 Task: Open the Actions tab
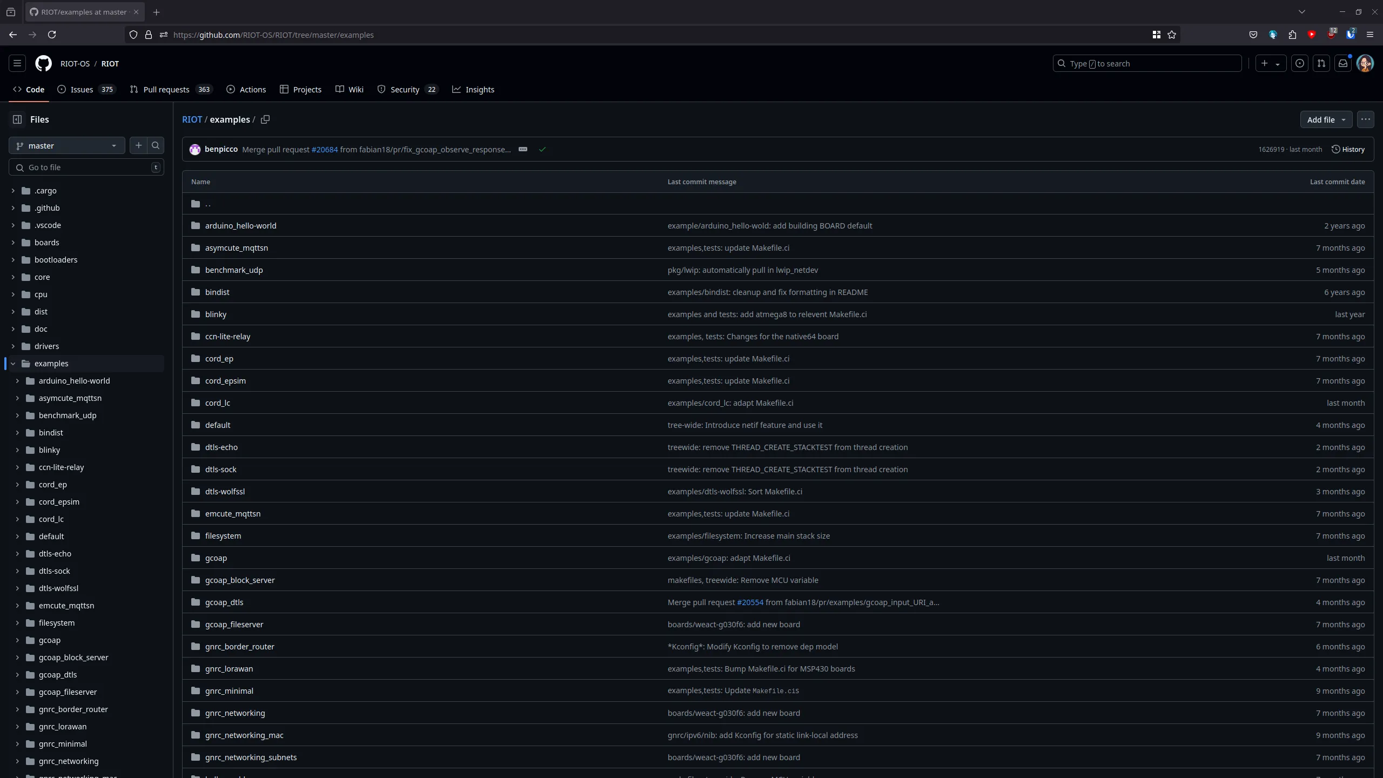tap(246, 89)
